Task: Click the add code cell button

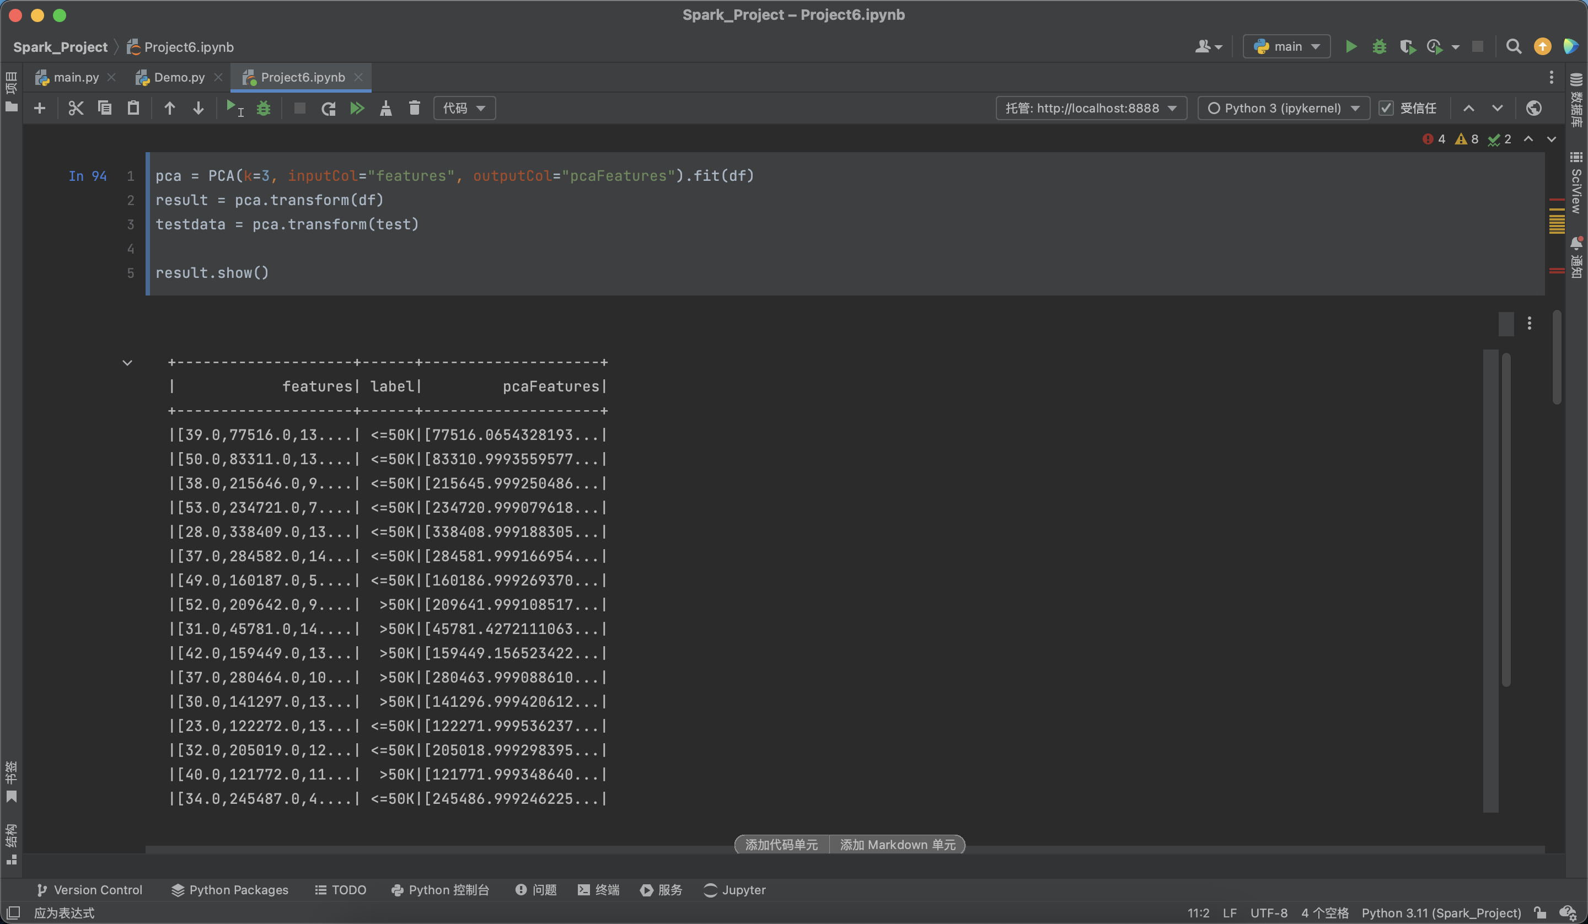Action: (781, 845)
